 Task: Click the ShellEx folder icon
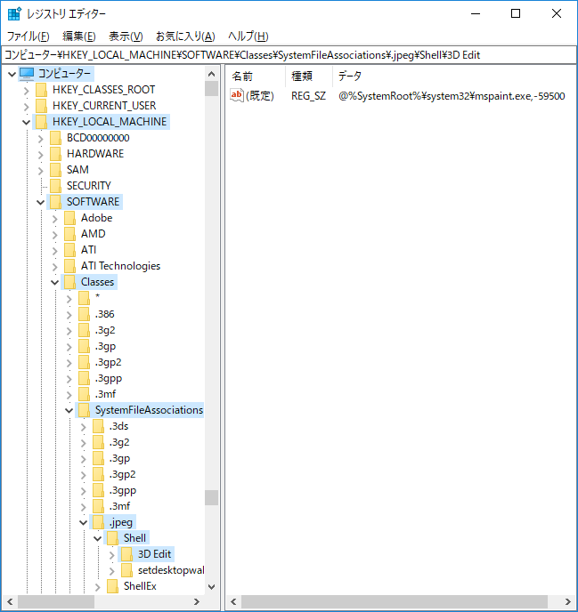(112, 586)
